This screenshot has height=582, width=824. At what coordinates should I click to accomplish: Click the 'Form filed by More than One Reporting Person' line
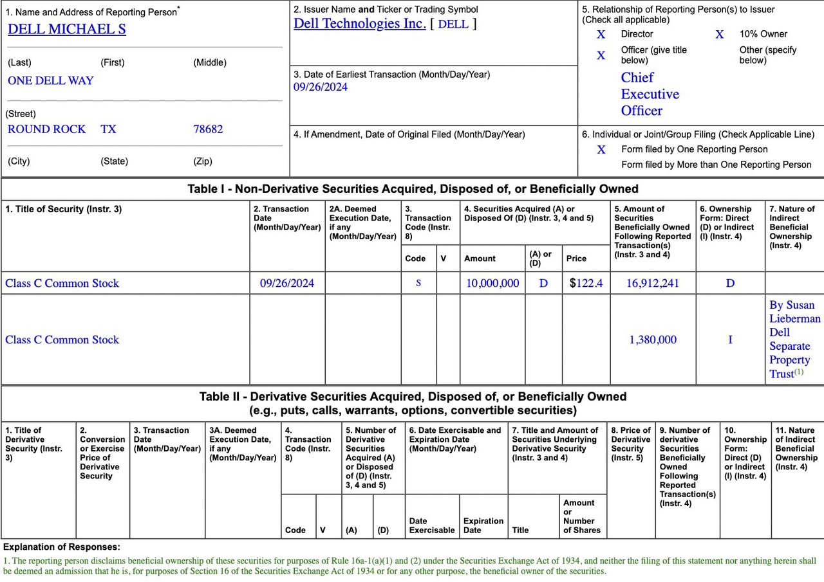(x=716, y=165)
